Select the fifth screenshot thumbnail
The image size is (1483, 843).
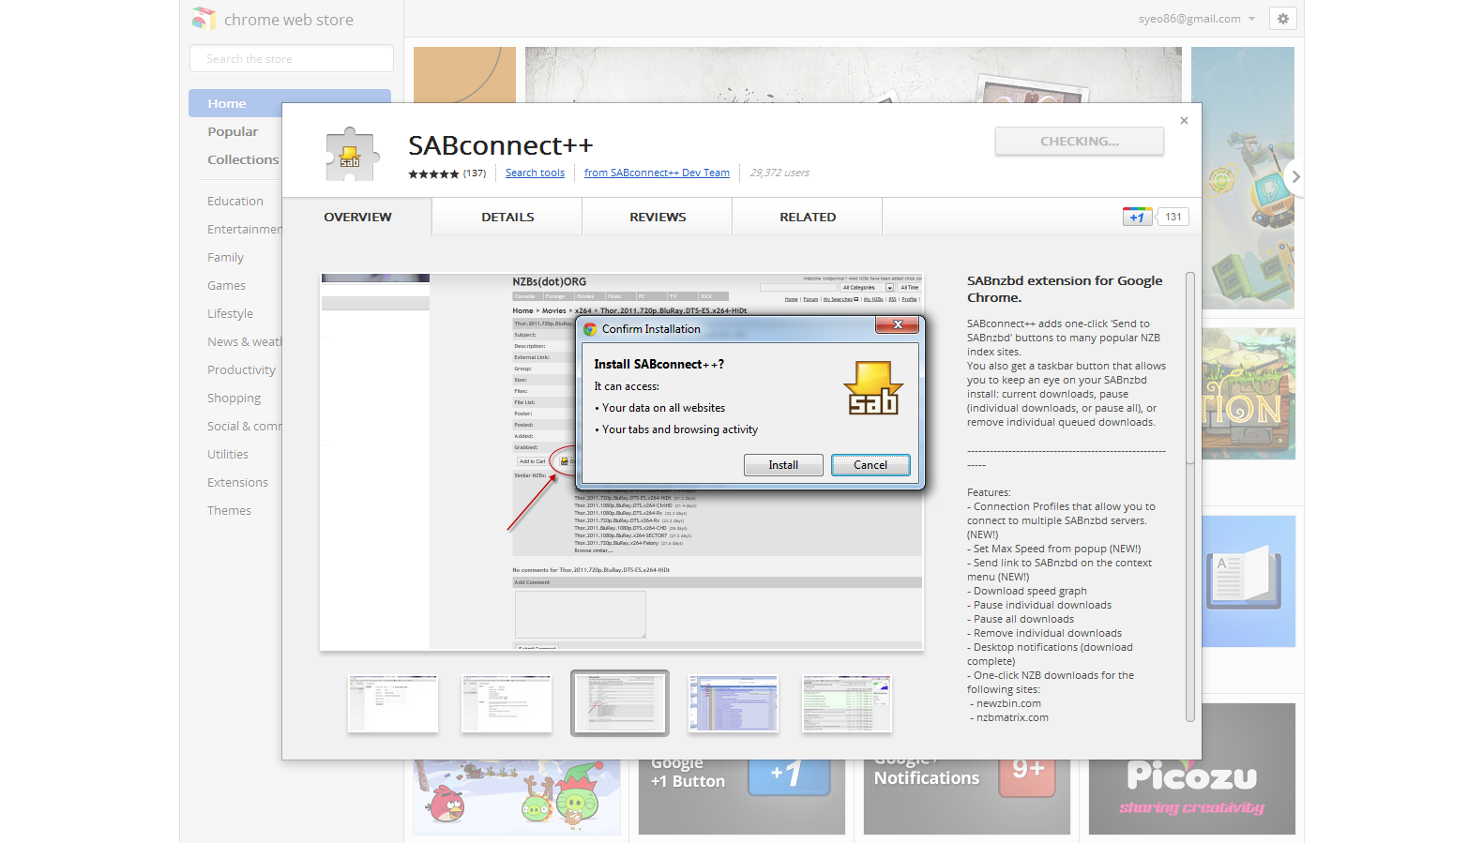tap(847, 703)
